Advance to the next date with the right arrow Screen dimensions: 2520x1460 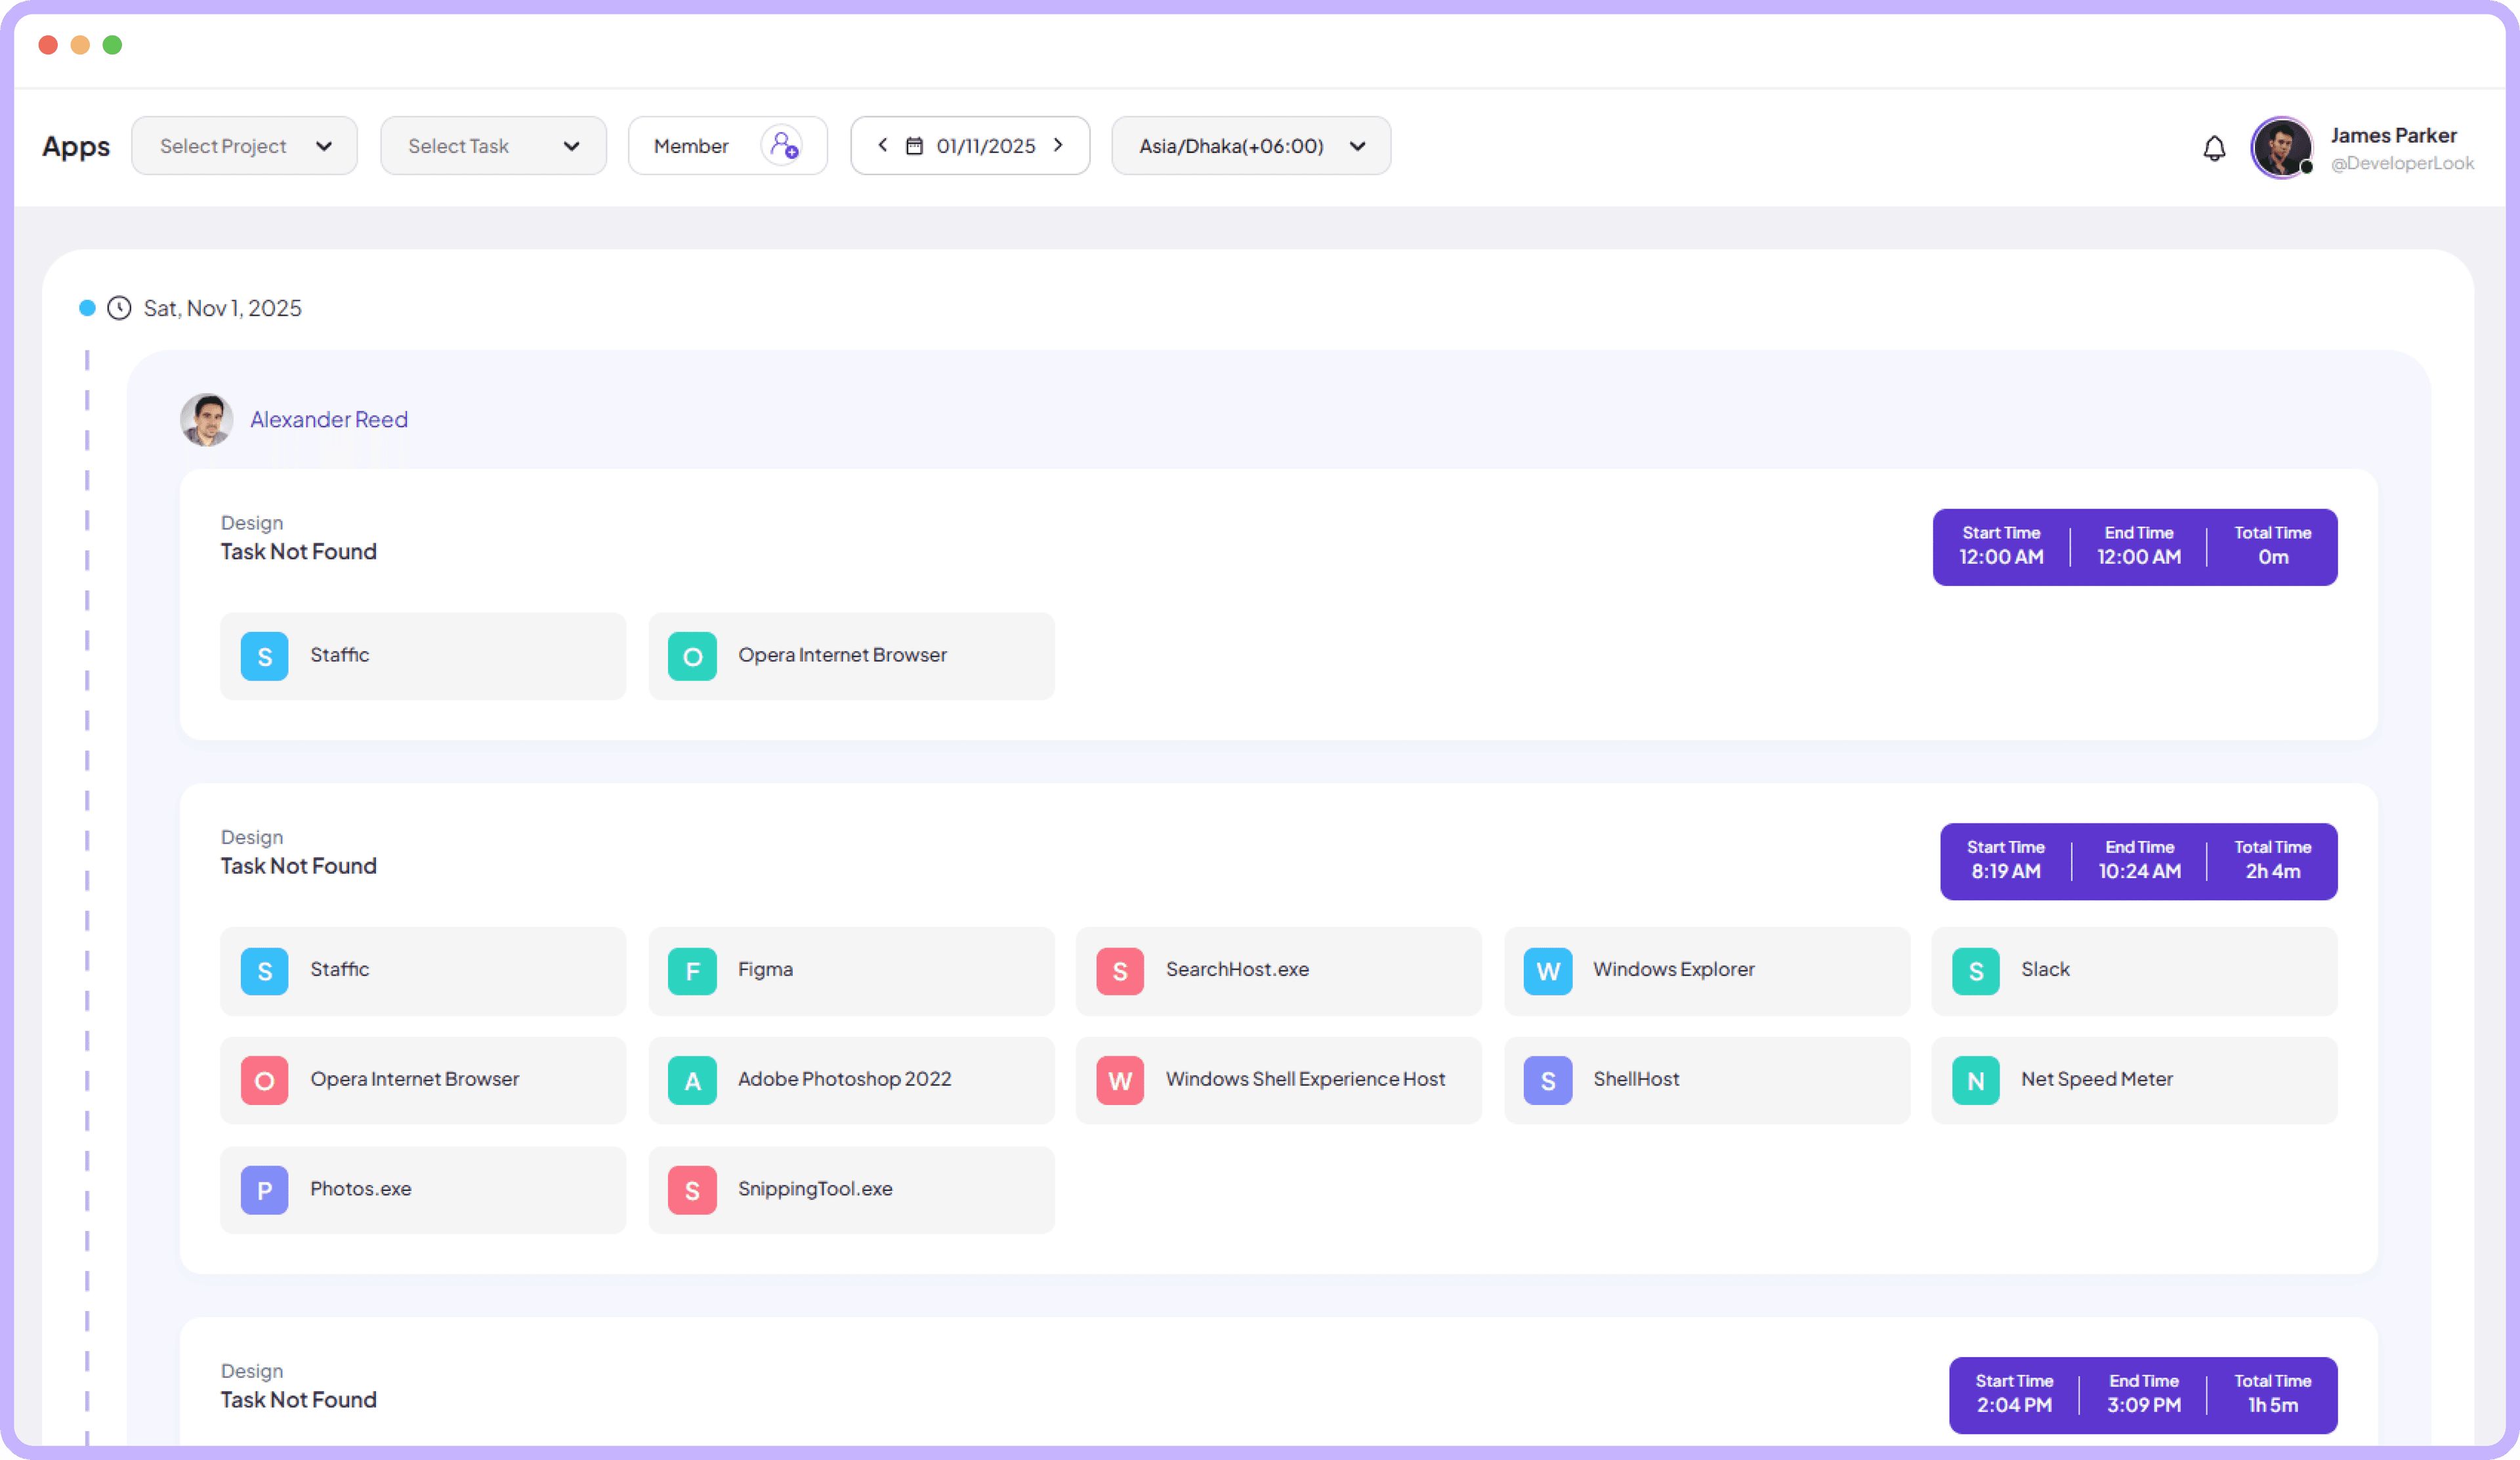(1059, 145)
